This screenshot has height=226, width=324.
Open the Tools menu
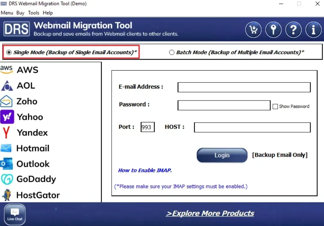(x=33, y=13)
